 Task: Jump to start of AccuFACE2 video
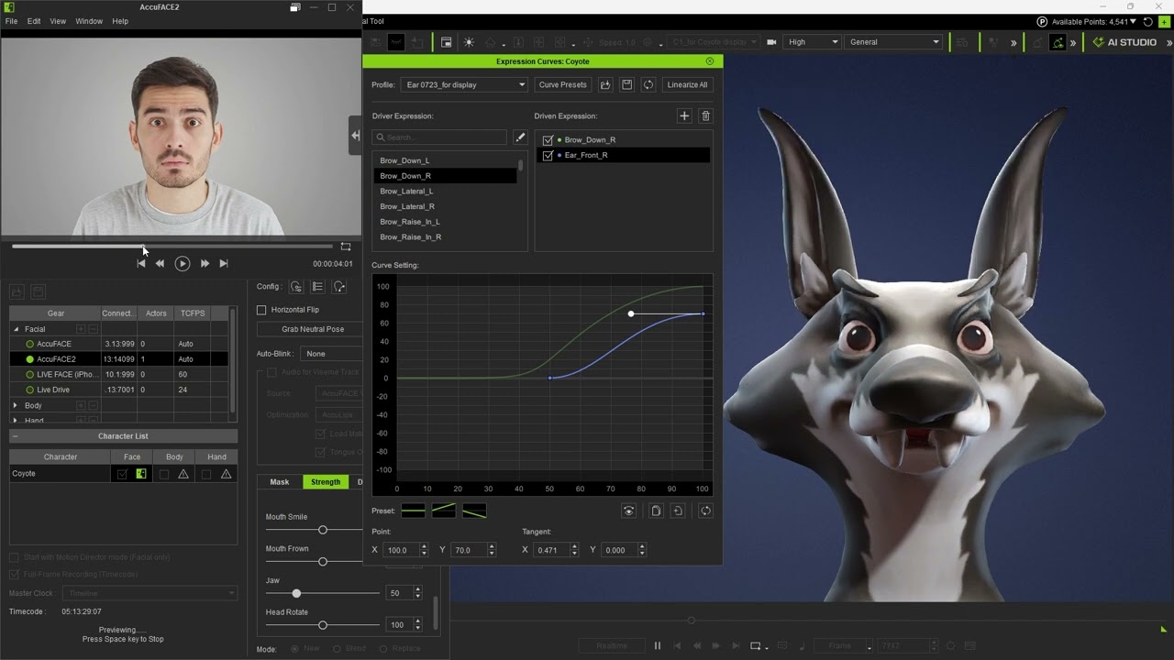[x=141, y=263]
